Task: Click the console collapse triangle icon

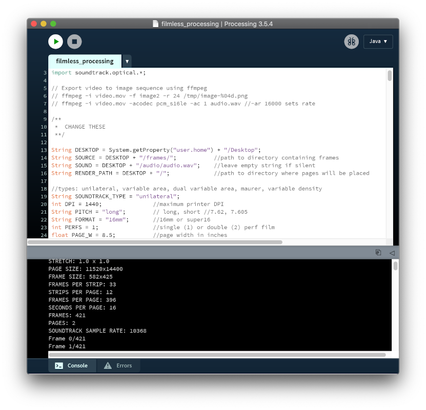Action: 392,253
